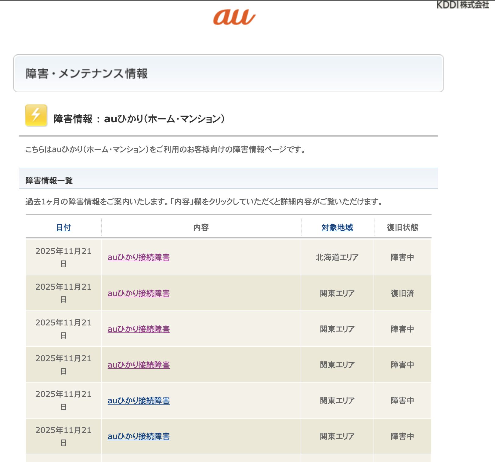495x462 pixels.
Task: Open the fourth row's auひかり接続障害 link
Action: point(139,365)
